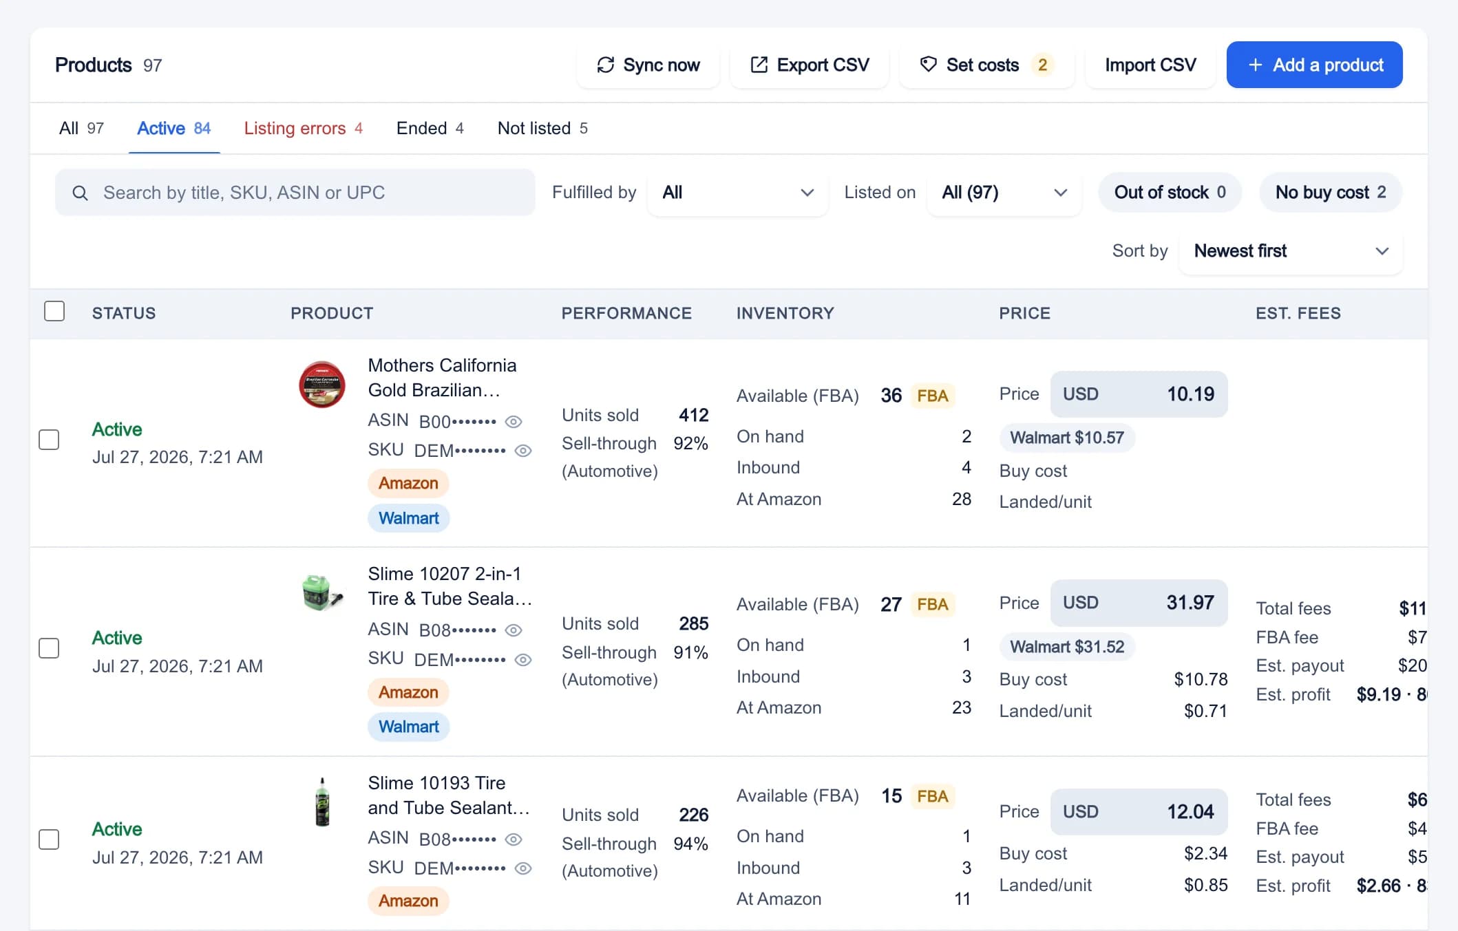
Task: Reveal SKU for Slime 10193 sealant
Action: pos(523,868)
